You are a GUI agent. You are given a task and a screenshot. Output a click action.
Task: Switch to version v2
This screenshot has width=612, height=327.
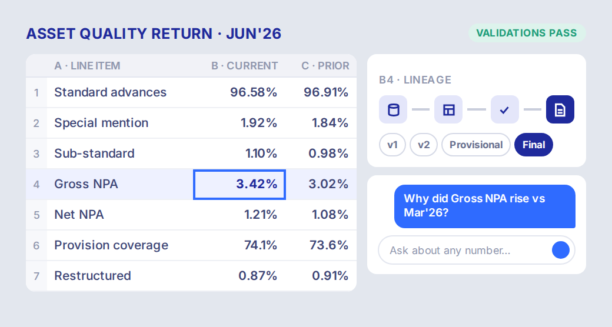pyautogui.click(x=424, y=145)
